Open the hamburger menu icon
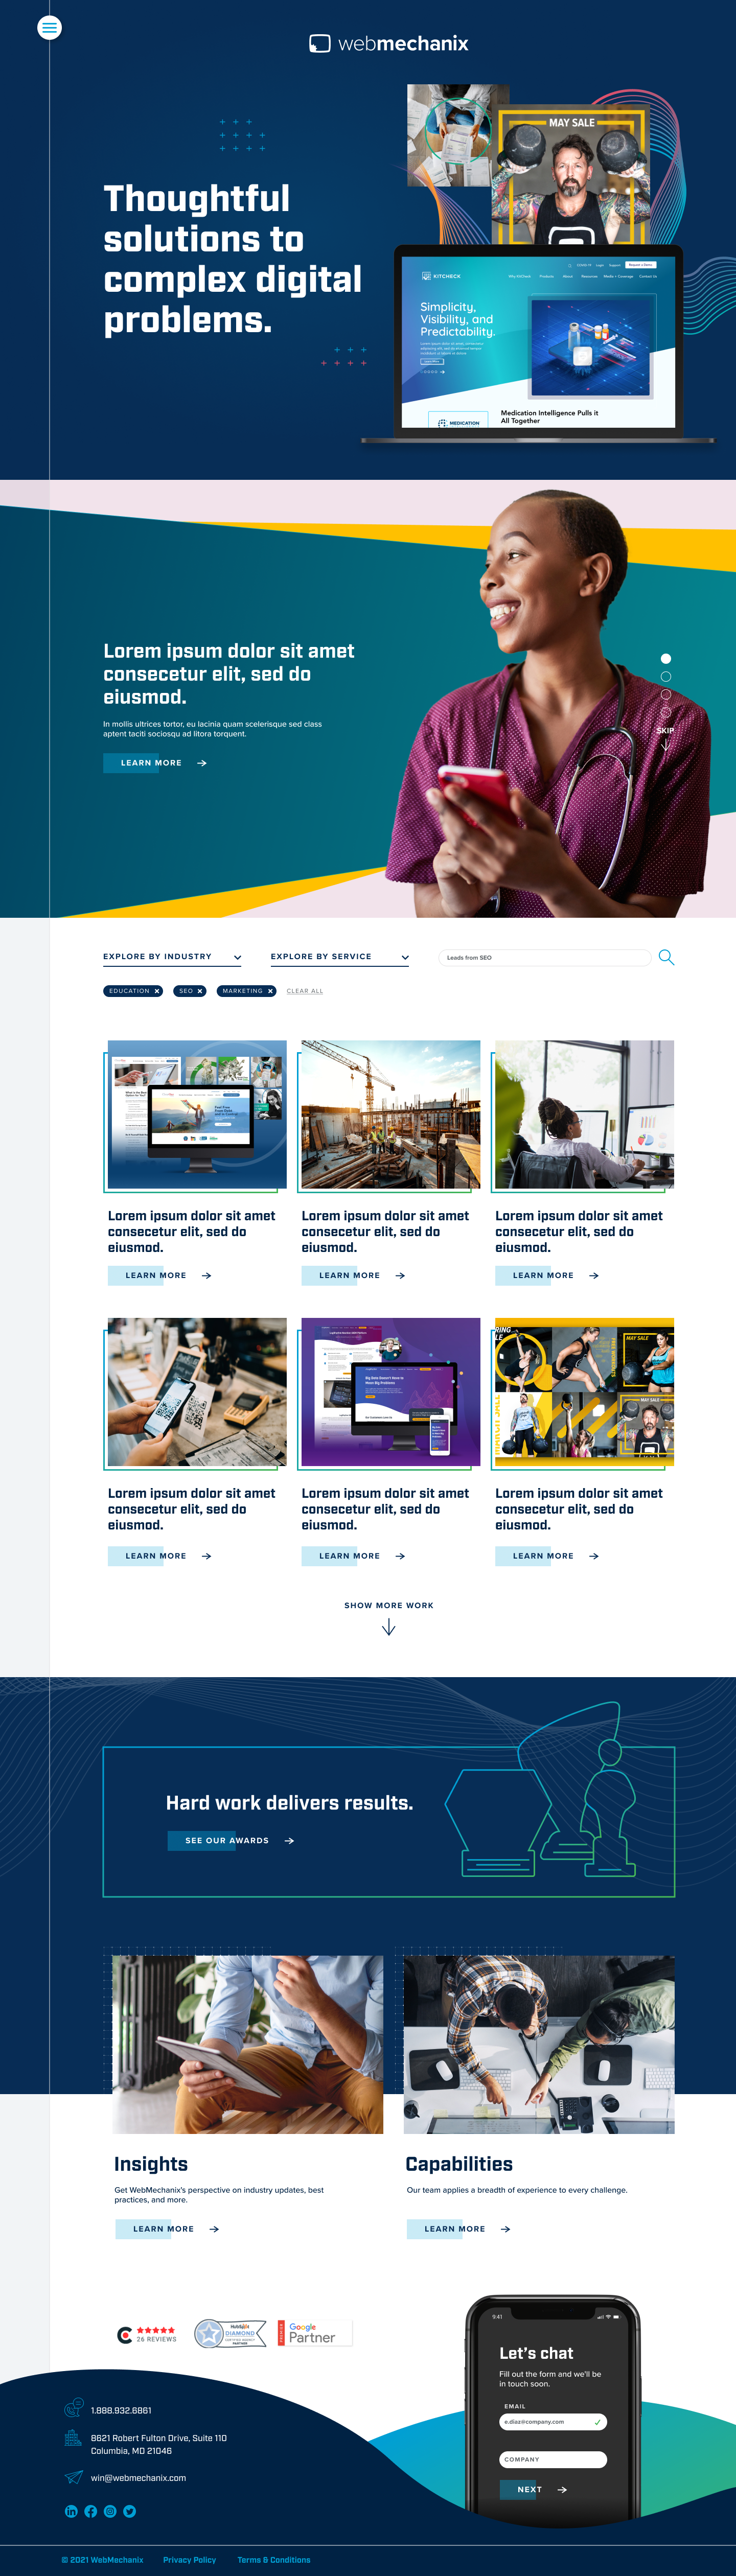The width and height of the screenshot is (736, 2576). 49,28
